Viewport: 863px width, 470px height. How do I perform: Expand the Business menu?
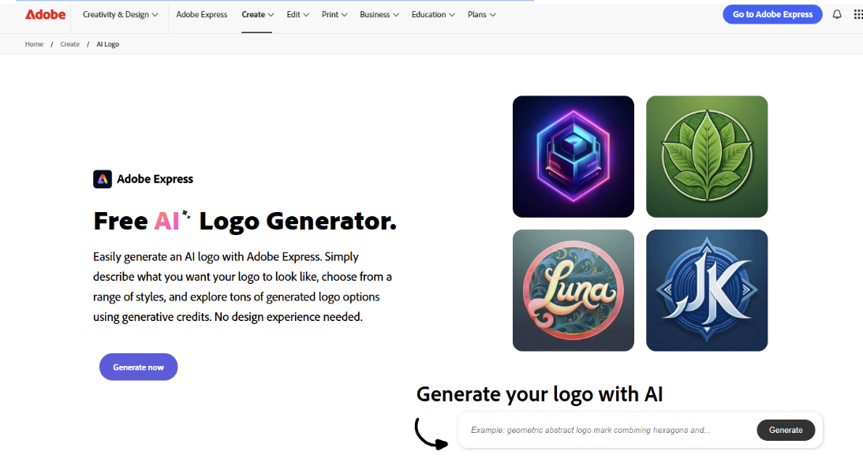click(x=379, y=14)
